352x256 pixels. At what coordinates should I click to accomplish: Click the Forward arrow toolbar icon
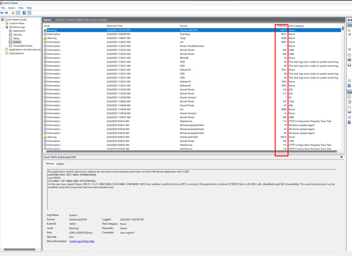7,13
